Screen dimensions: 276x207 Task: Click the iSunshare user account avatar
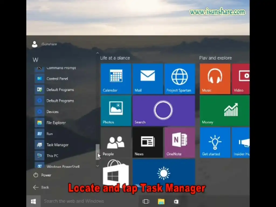pyautogui.click(x=35, y=44)
